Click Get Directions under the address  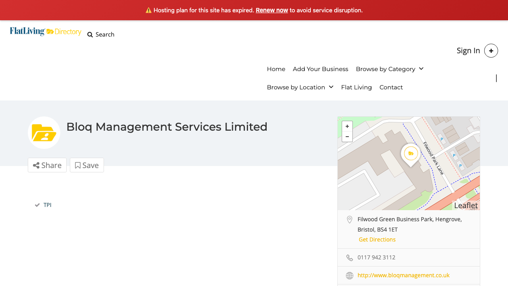[377, 239]
